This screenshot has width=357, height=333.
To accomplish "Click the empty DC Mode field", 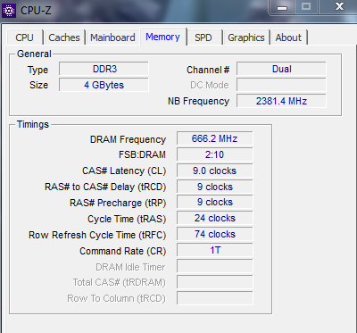I will coord(281,85).
